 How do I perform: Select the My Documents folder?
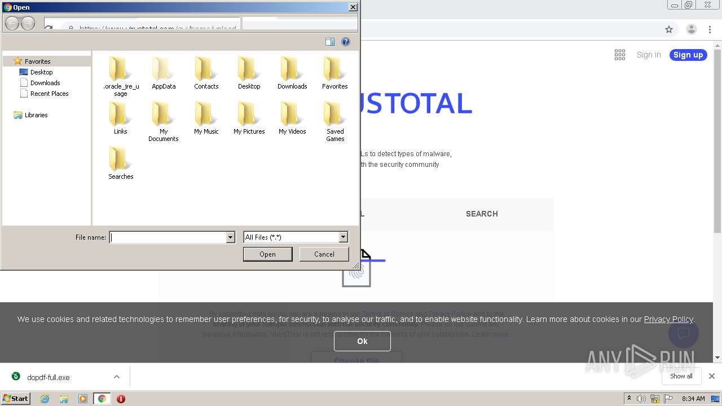click(164, 122)
